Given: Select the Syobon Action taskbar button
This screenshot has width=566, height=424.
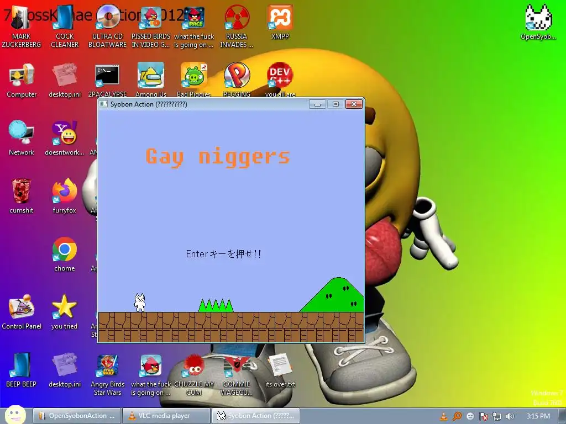Looking at the screenshot, I should pos(255,416).
